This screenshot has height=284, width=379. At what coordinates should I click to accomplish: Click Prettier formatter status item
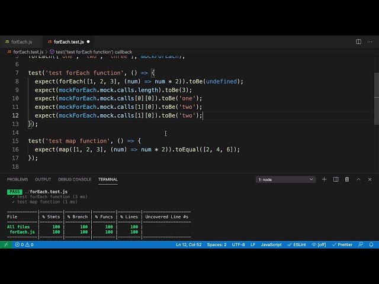pos(342,244)
